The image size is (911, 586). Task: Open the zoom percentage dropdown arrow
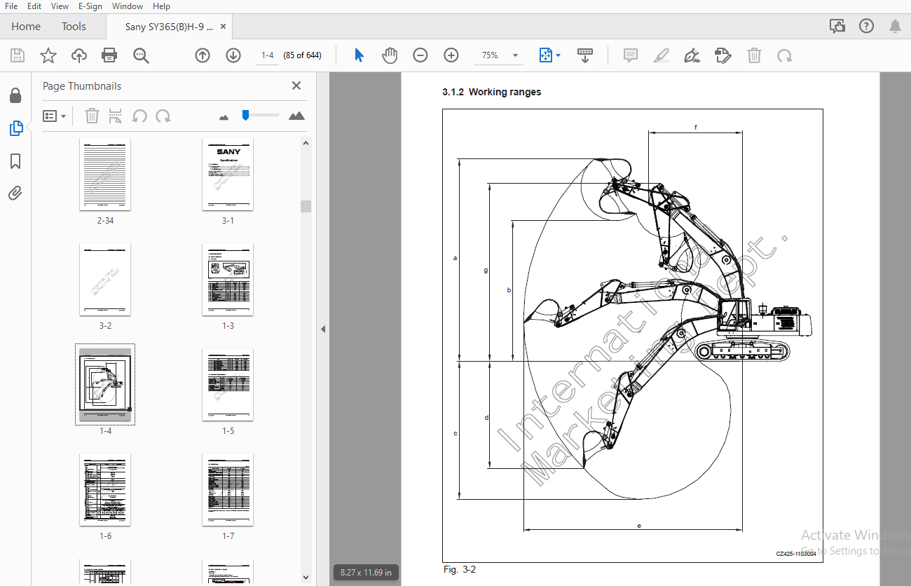[516, 55]
